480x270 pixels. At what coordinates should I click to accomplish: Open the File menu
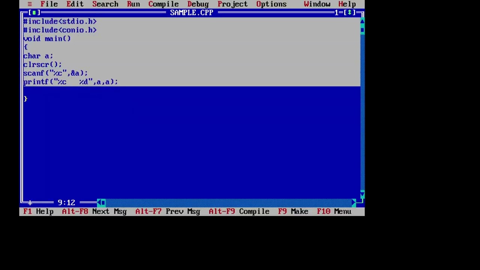pyautogui.click(x=49, y=4)
